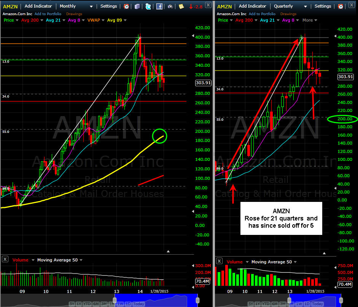Image resolution: width=358 pixels, height=307 pixels.
Task: Select the 3M range in Monthly chart
Action: point(104,304)
